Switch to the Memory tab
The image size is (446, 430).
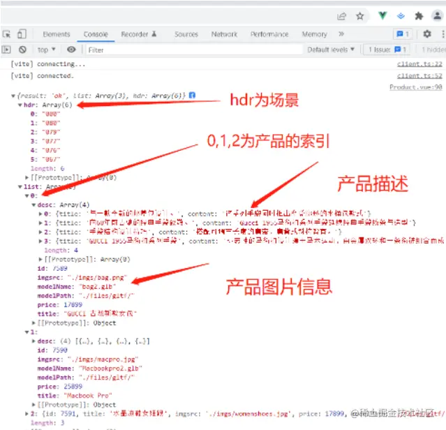tap(314, 34)
